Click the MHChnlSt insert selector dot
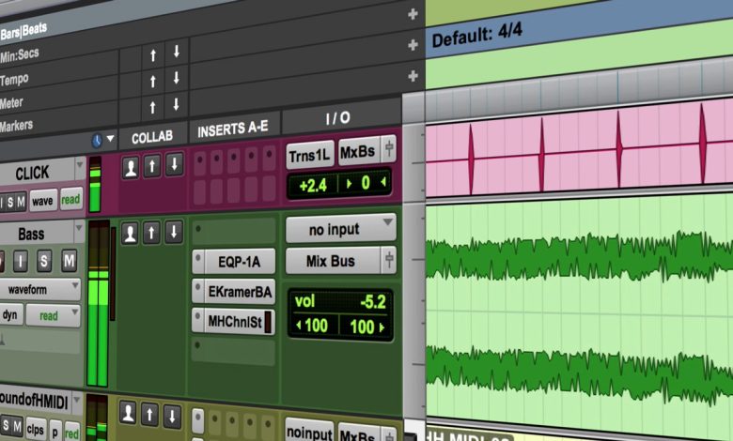 197,317
